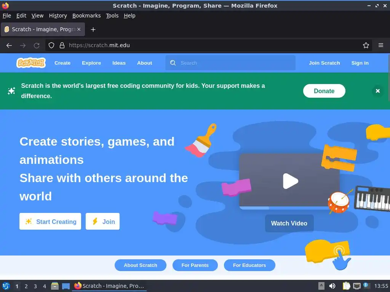Click Sign in
Screen dimensions: 390x292
tap(360, 63)
